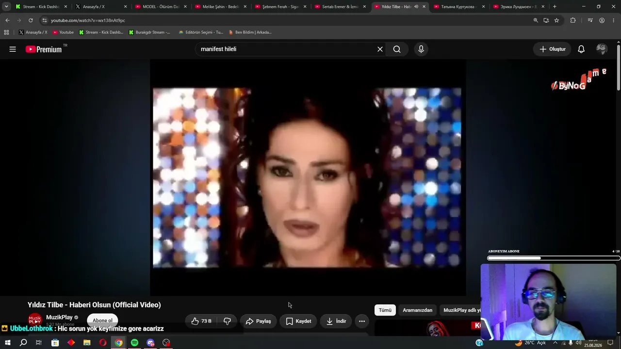Open the Chrome profile icon
The height and width of the screenshot is (349, 621).
[x=602, y=20]
